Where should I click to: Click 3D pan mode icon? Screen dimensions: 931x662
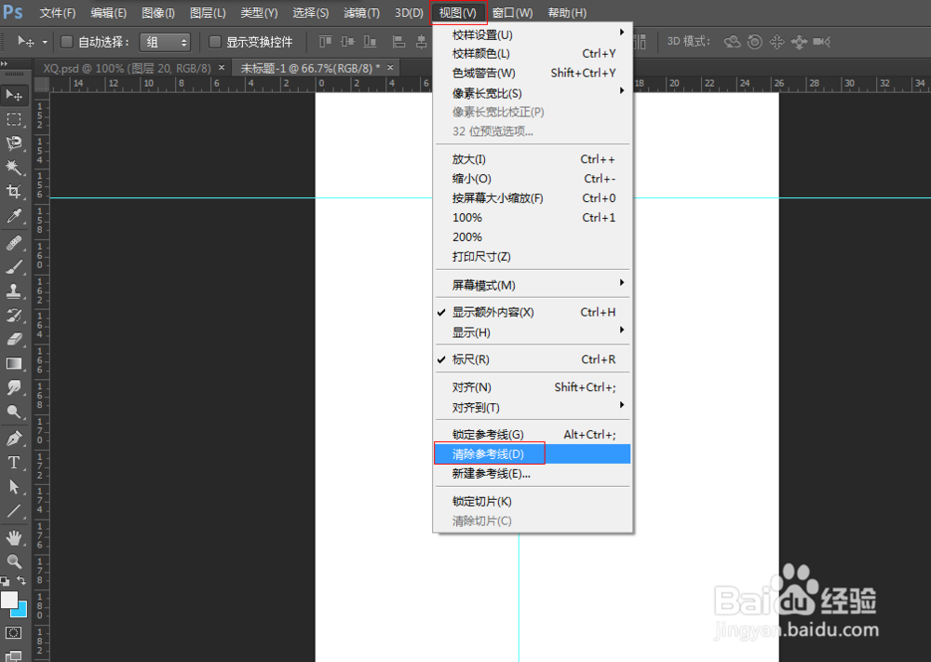click(x=776, y=42)
